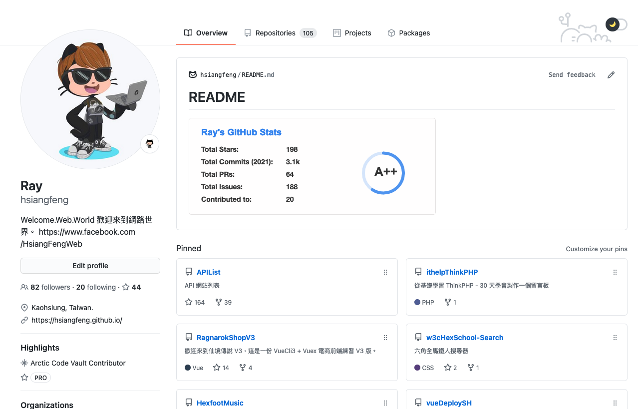
Task: Select the Packages tab
Action: 408,33
